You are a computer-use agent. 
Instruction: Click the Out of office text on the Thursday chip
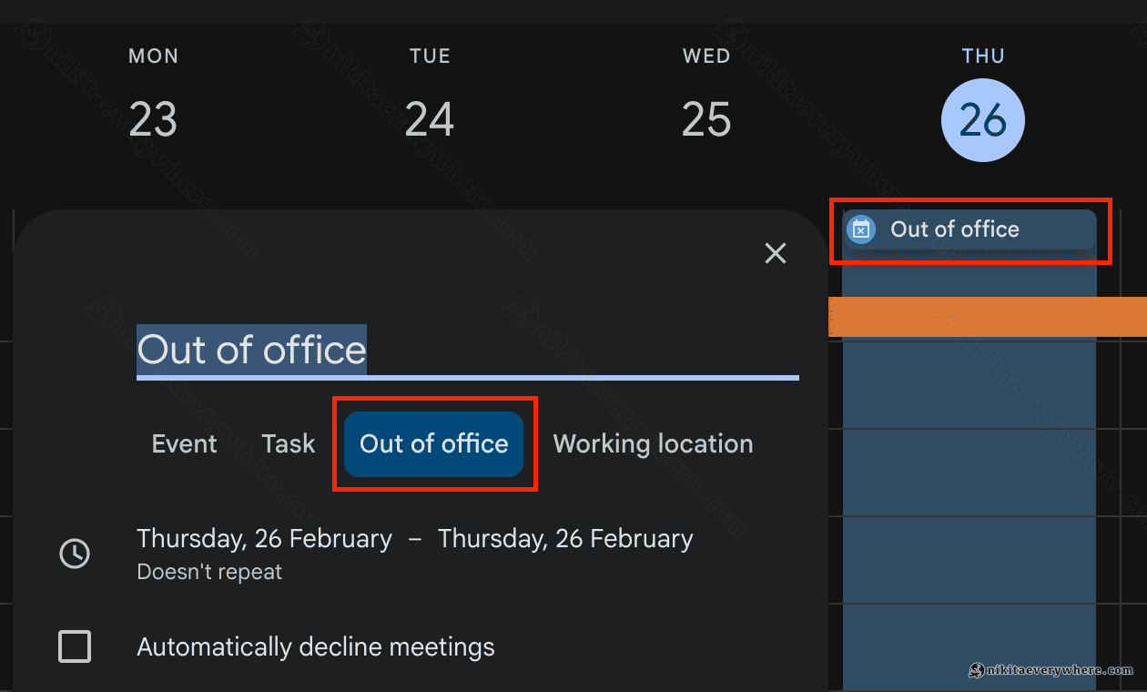954,229
